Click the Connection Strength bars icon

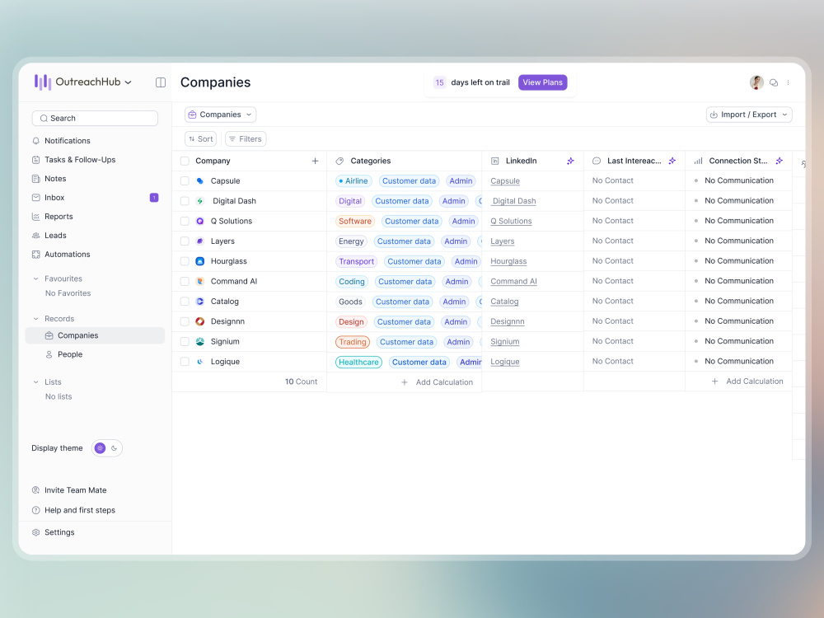[699, 161]
